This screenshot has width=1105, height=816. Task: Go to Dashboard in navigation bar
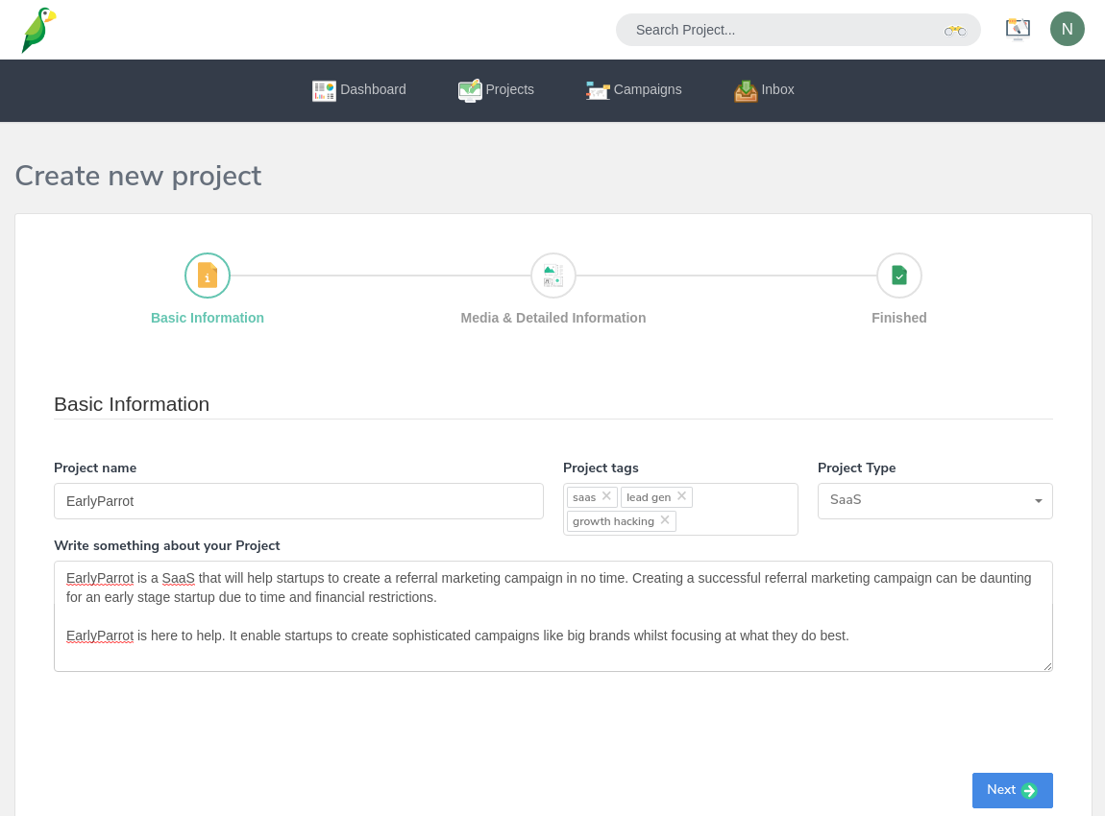click(x=359, y=90)
